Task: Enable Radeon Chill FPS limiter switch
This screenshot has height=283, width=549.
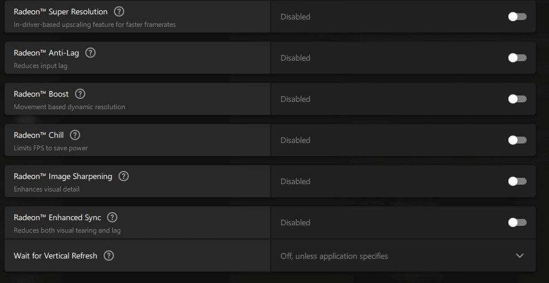Action: coord(518,140)
